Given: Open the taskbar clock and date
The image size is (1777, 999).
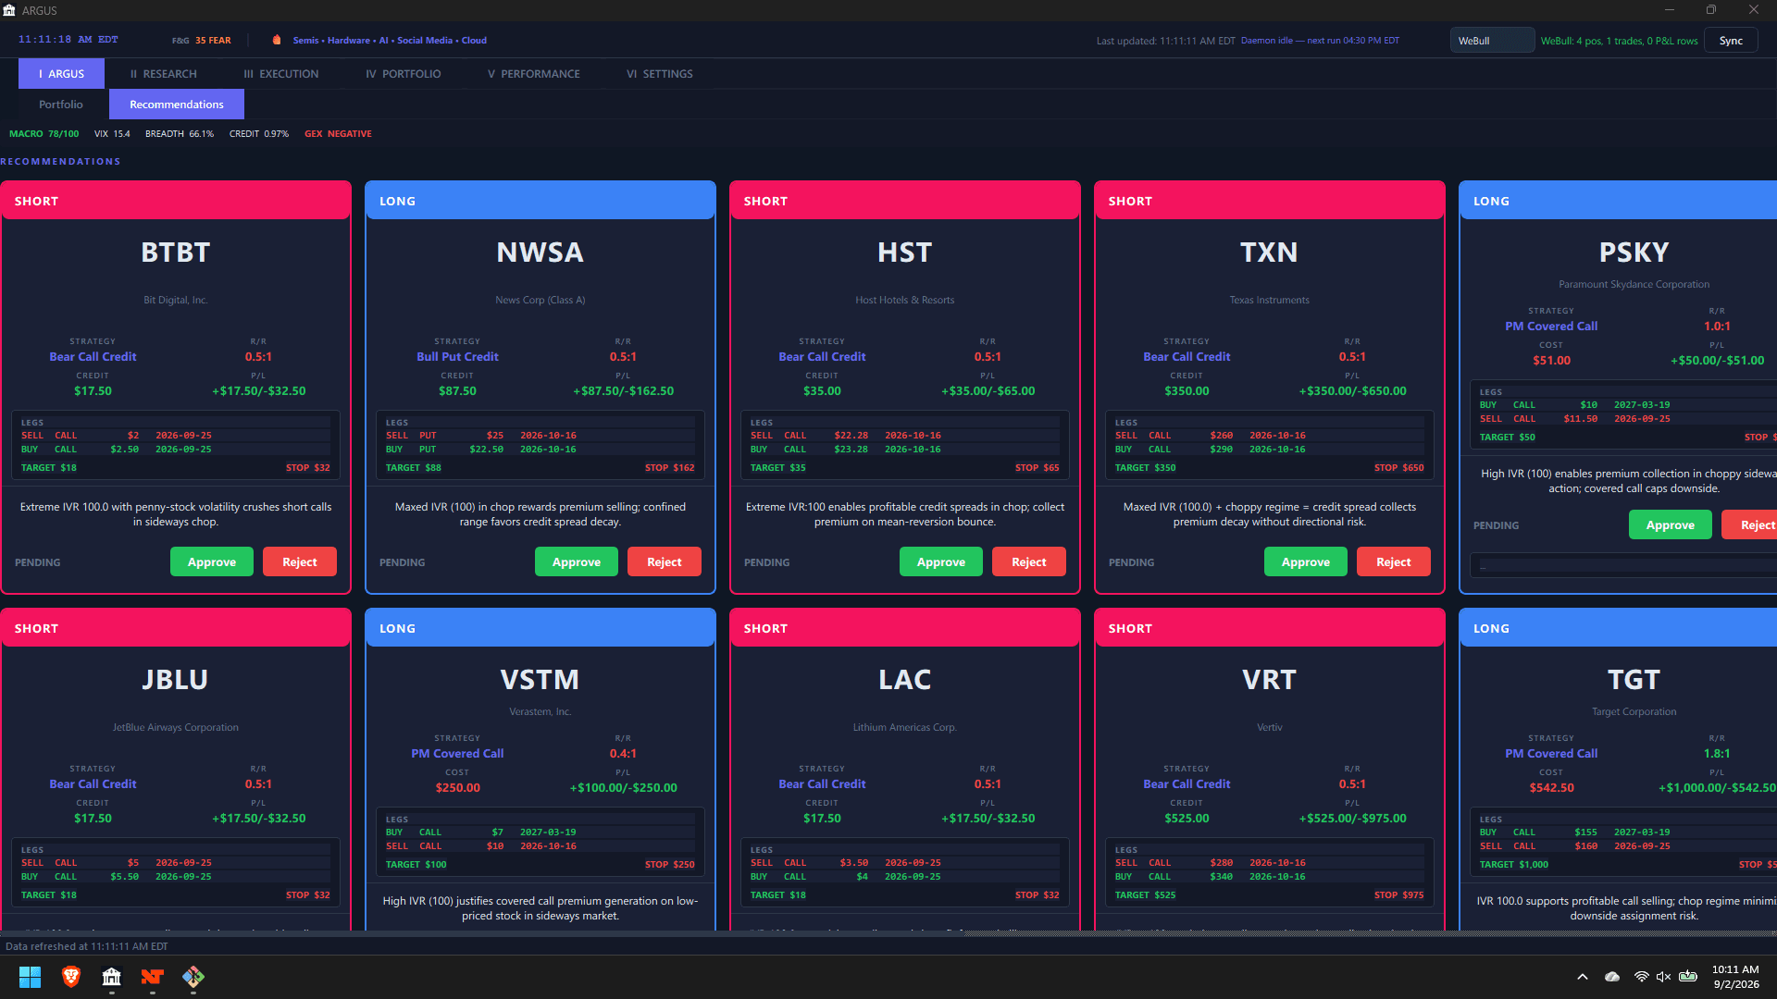Looking at the screenshot, I should click(x=1735, y=977).
